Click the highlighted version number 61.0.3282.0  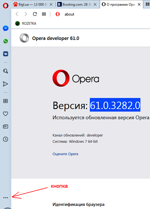[115, 105]
